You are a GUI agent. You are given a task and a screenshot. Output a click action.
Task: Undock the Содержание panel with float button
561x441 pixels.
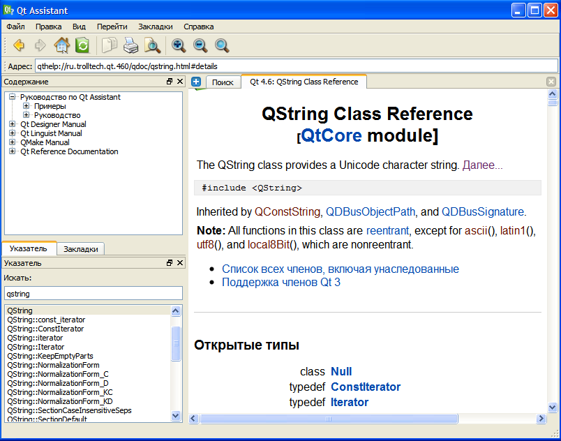pos(170,82)
